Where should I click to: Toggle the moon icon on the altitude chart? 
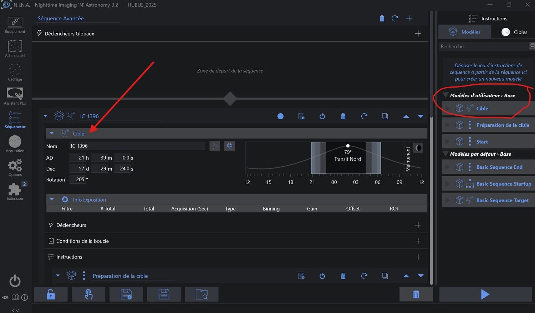418,147
